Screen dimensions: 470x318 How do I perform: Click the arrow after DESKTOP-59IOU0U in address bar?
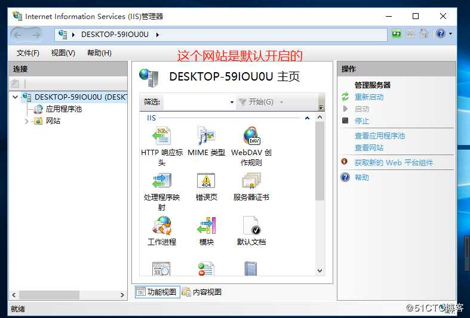click(158, 35)
